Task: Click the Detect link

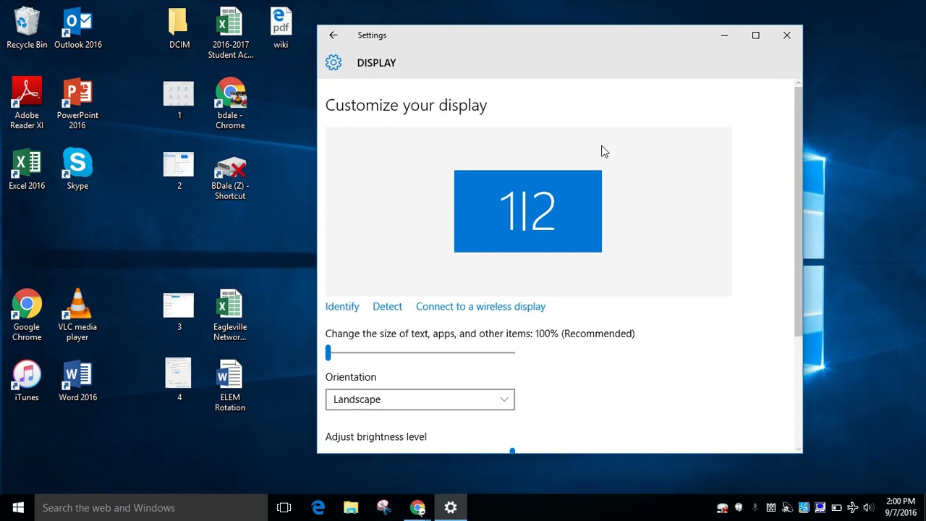Action: pos(387,306)
